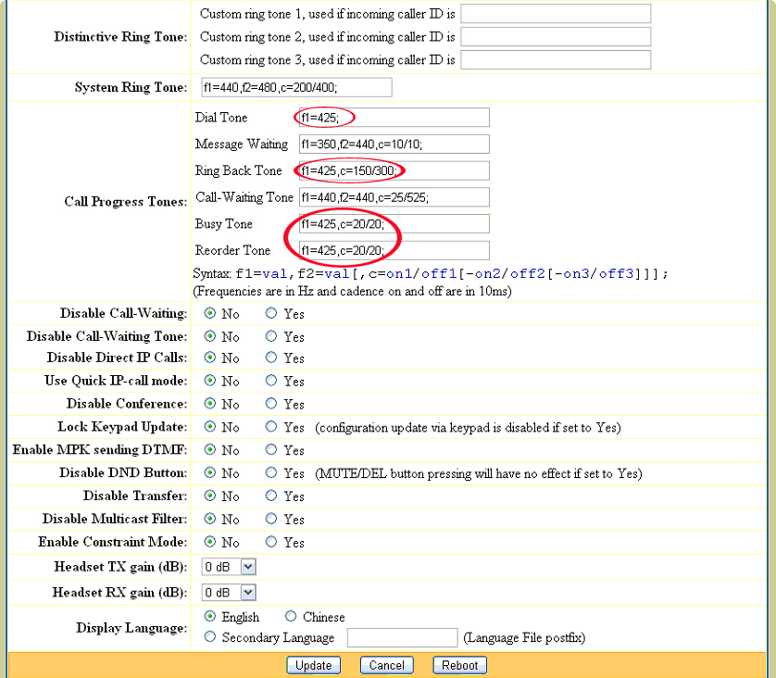Image resolution: width=776 pixels, height=678 pixels.
Task: Enable MPK sending DTMF option
Action: (270, 450)
